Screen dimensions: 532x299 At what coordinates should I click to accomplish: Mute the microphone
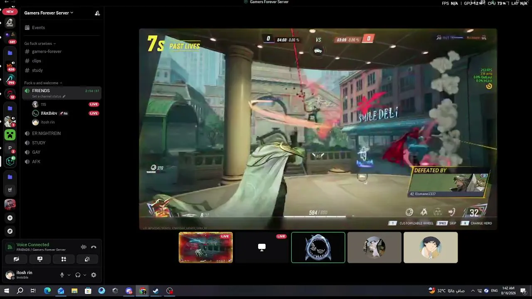62,275
